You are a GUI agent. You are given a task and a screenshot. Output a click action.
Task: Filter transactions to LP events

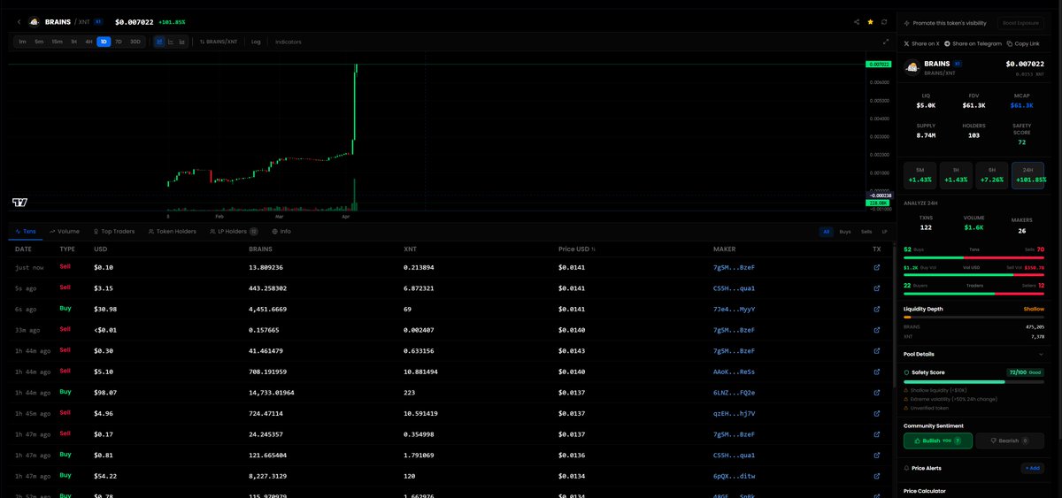[x=884, y=231]
